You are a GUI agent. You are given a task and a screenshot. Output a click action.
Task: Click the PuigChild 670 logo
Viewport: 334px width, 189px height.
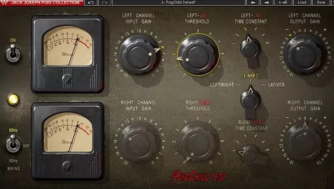[x=197, y=177]
